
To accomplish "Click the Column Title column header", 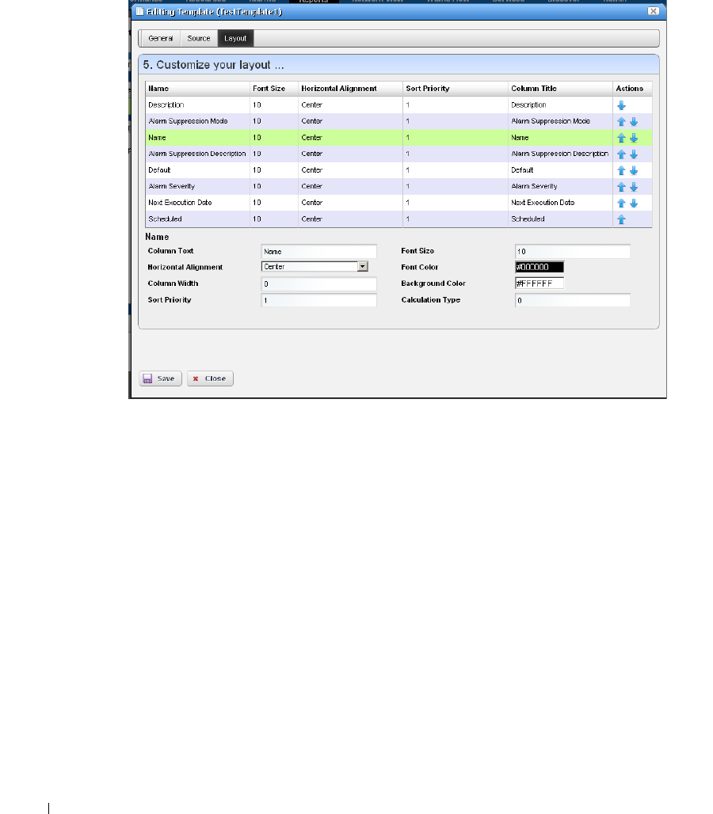I will tap(560, 88).
